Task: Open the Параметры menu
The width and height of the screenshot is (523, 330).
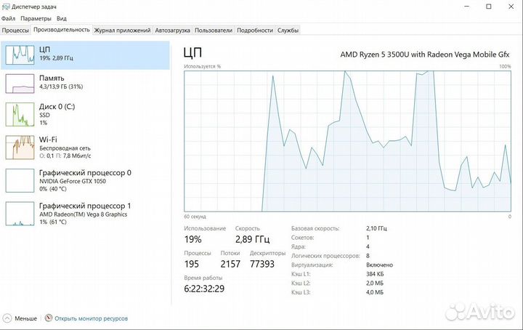Action: point(36,18)
